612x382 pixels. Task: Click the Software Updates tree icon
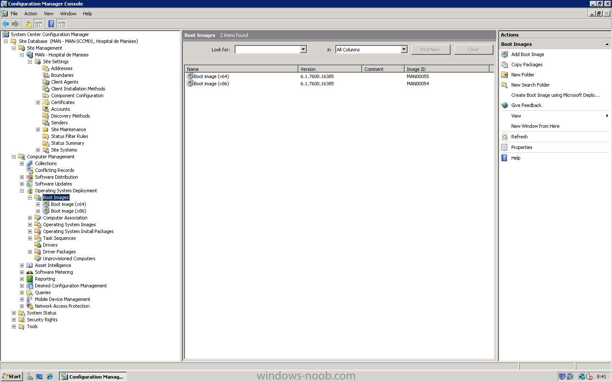[x=30, y=184]
